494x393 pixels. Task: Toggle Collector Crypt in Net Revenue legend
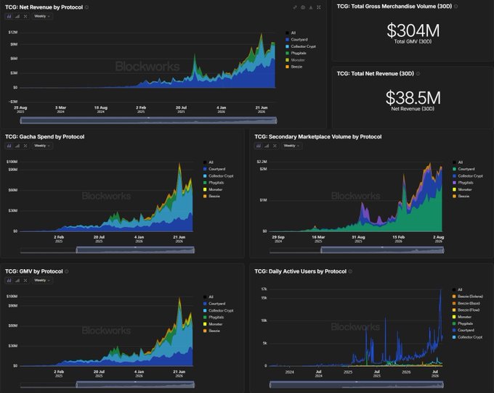point(301,46)
